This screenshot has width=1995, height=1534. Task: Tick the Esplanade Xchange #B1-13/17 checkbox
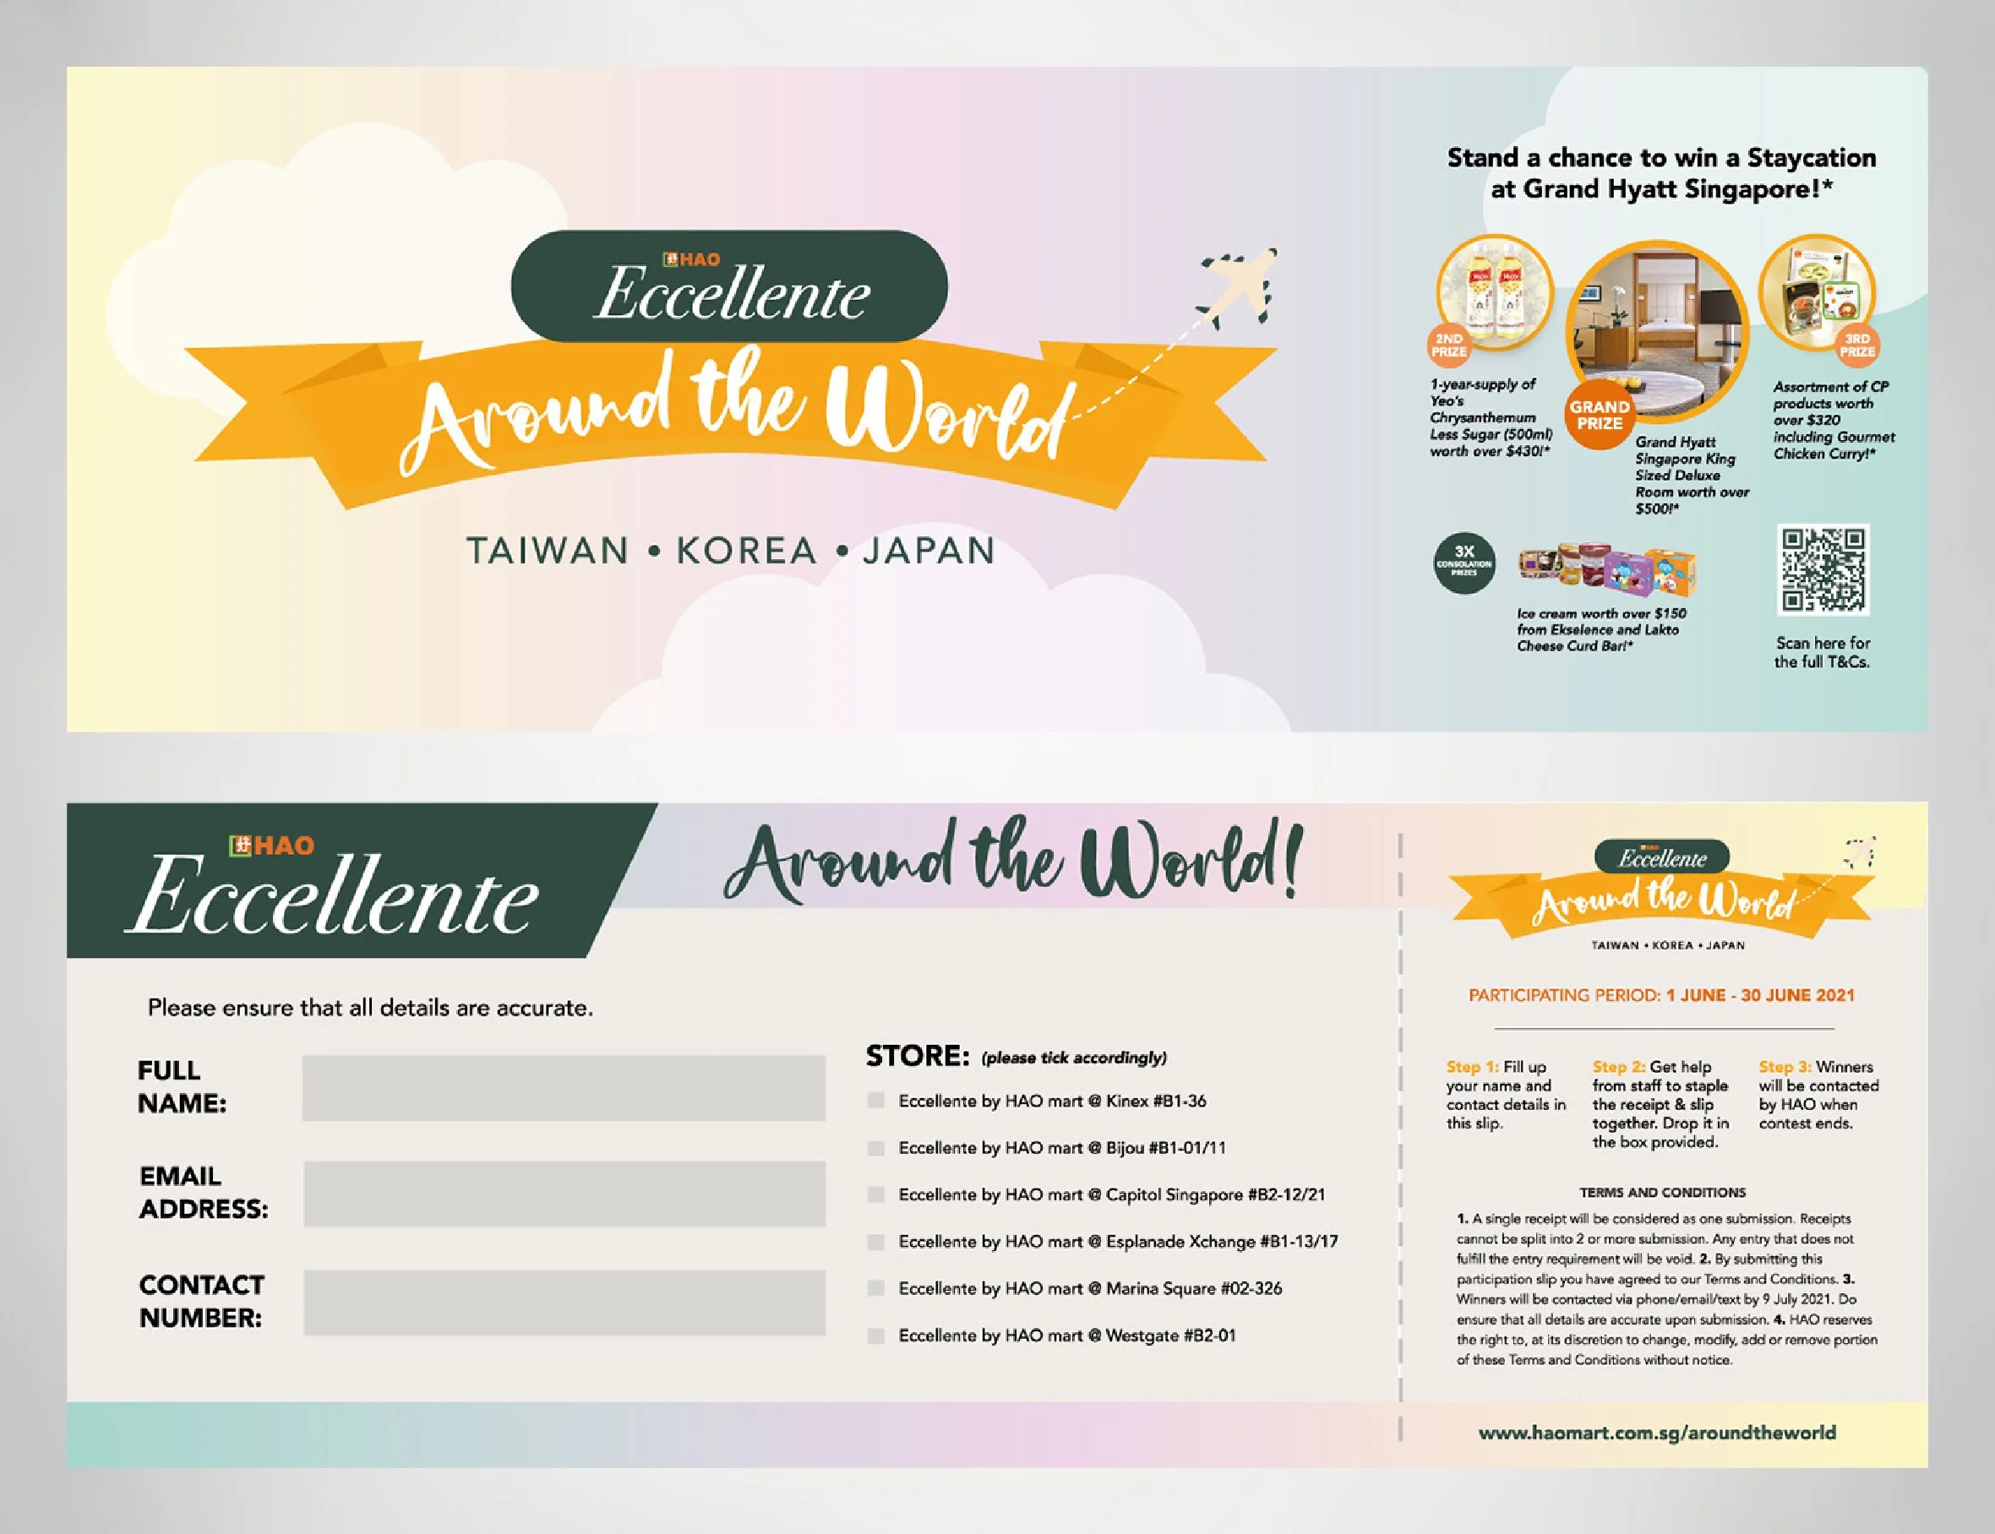click(876, 1242)
